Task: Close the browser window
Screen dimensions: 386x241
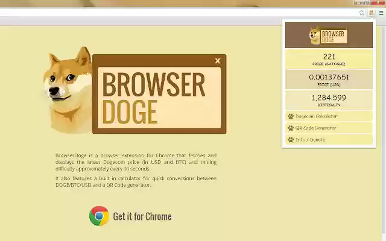Action: (x=378, y=2)
